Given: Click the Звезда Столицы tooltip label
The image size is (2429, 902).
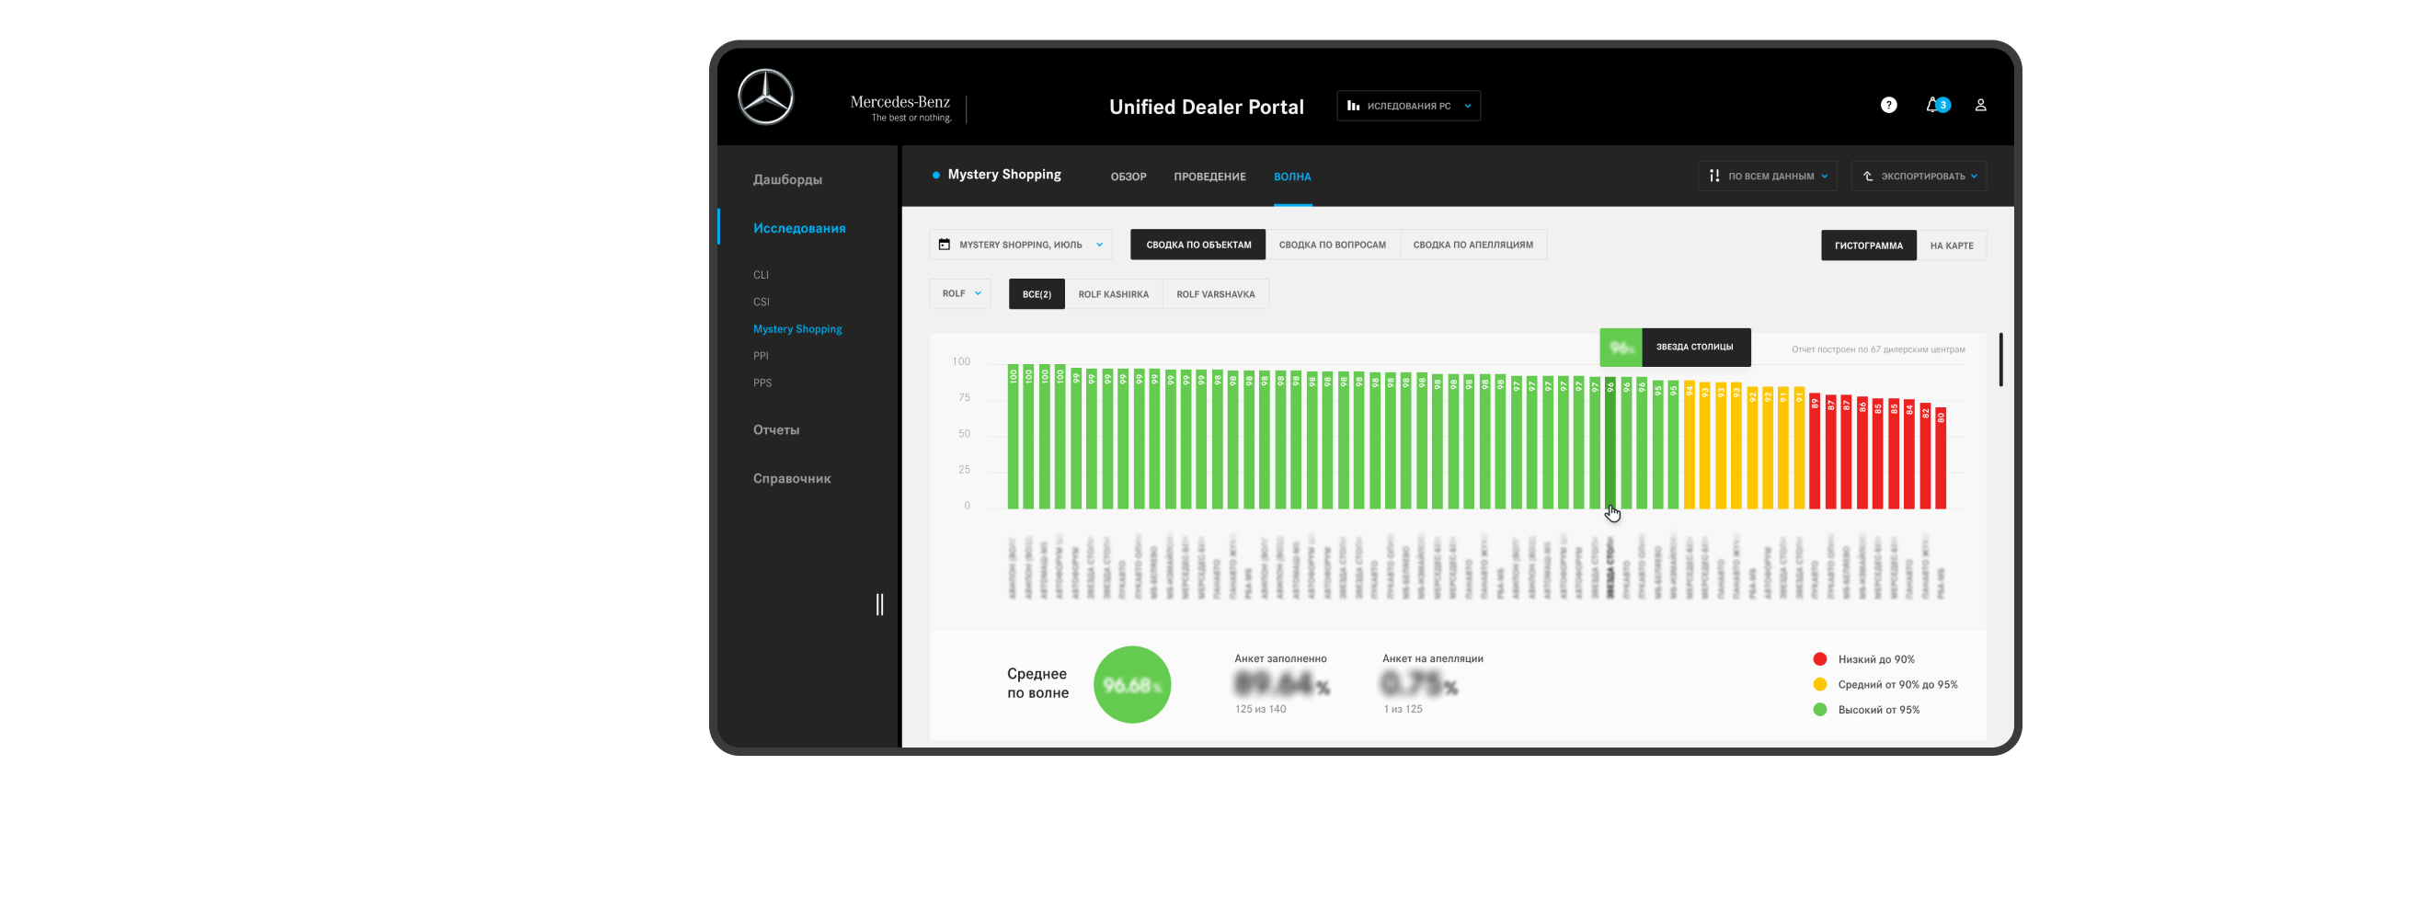Looking at the screenshot, I should tap(1693, 347).
